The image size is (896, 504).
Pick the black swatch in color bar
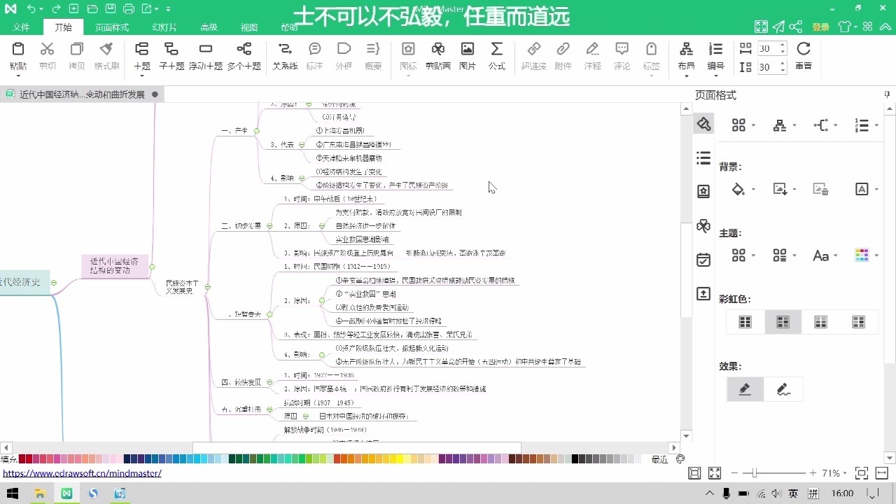(575, 459)
